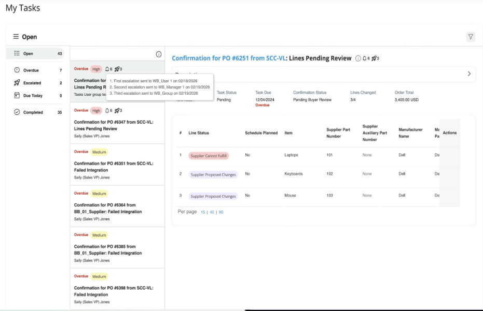The width and height of the screenshot is (483, 311).
Task: Click supplier part number 103
Action: pyautogui.click(x=329, y=195)
